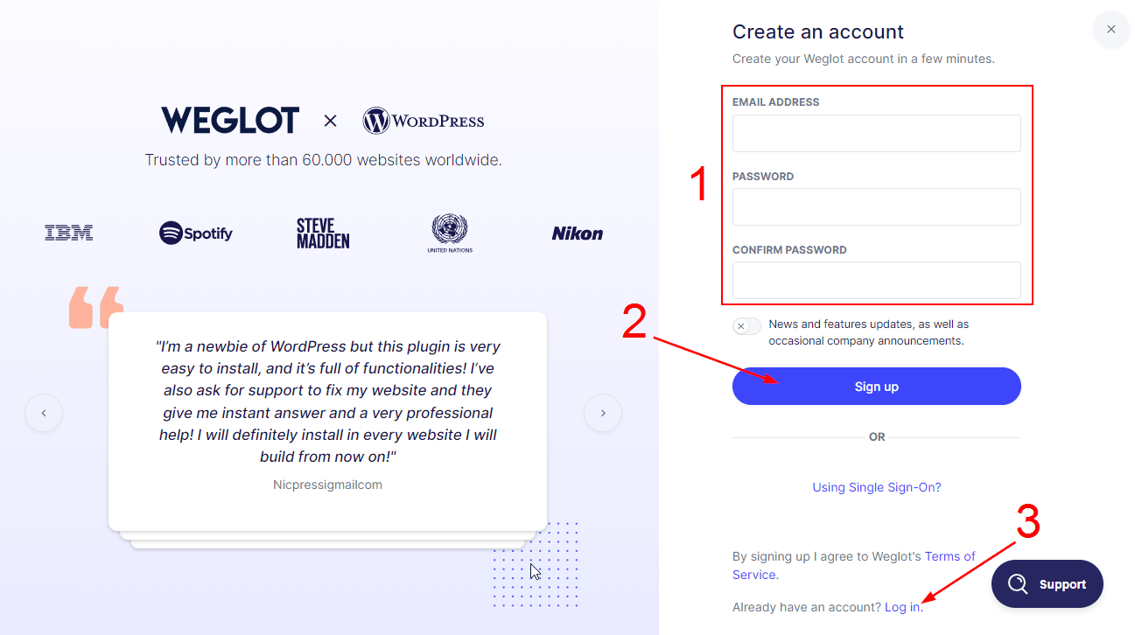Click the IBM logo
The width and height of the screenshot is (1135, 635).
pos(69,233)
